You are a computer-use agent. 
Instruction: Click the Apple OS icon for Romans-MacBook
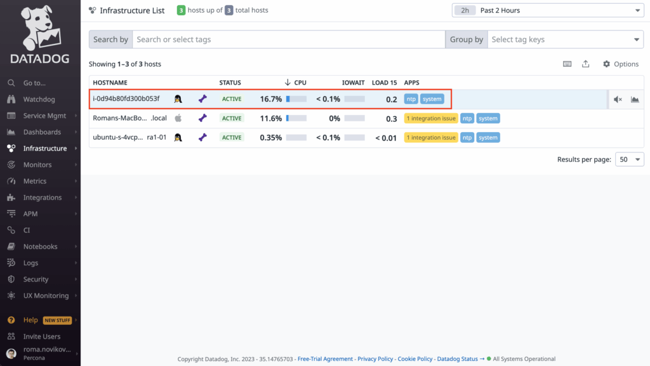[178, 118]
